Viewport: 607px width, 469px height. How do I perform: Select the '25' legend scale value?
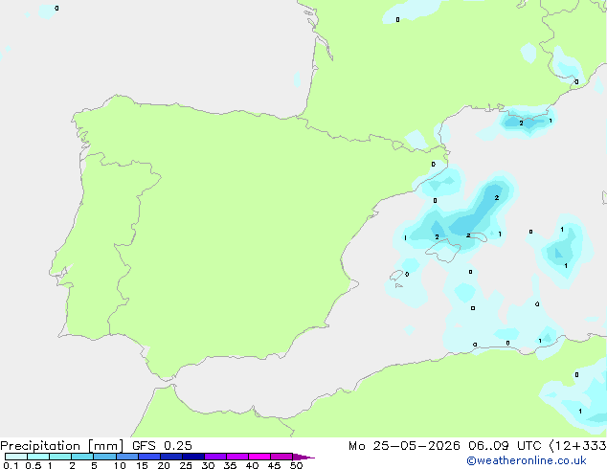pyautogui.click(x=186, y=465)
